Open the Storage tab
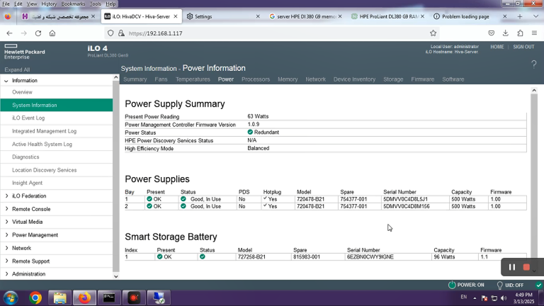This screenshot has height=306, width=544. 393,79
